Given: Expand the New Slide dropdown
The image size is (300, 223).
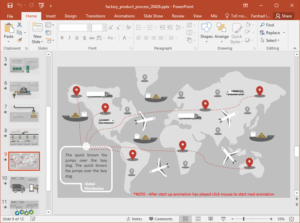Looking at the screenshot, I should pos(42,42).
